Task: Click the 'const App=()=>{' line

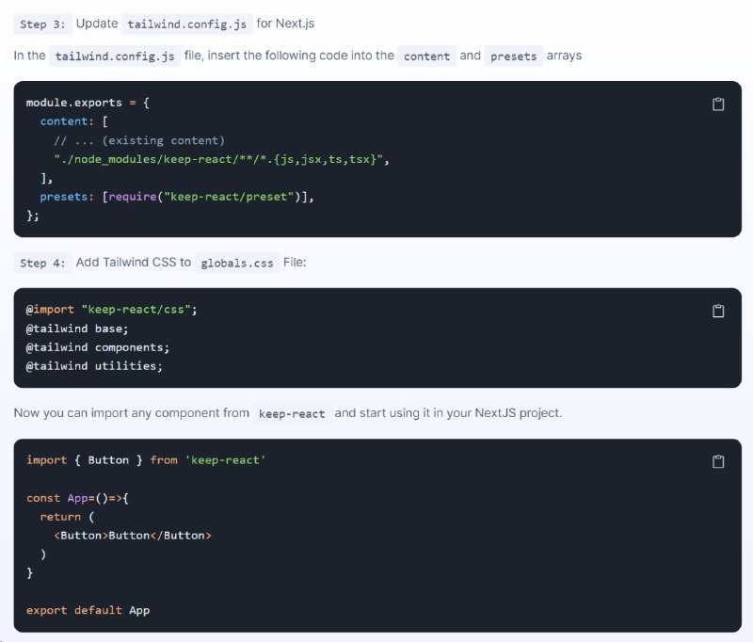Action: click(x=77, y=498)
